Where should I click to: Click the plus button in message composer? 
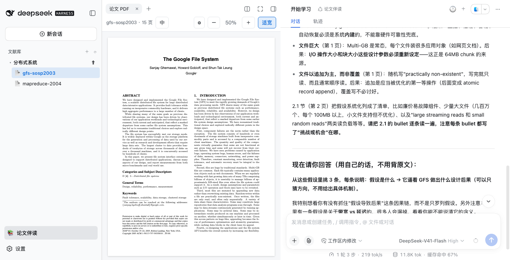coord(294,240)
